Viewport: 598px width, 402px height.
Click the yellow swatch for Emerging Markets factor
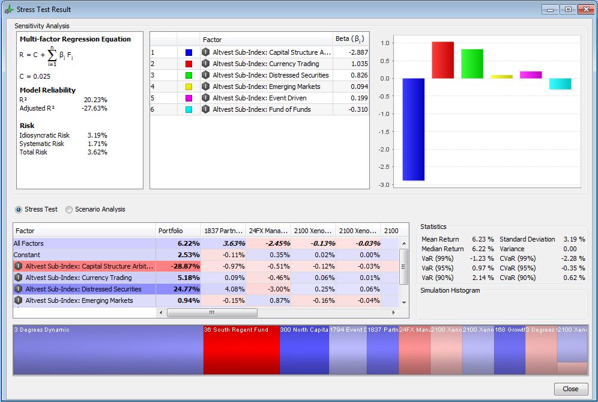click(189, 87)
